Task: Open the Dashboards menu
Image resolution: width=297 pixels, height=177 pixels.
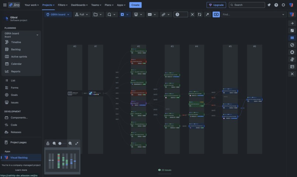Action: 79,5
